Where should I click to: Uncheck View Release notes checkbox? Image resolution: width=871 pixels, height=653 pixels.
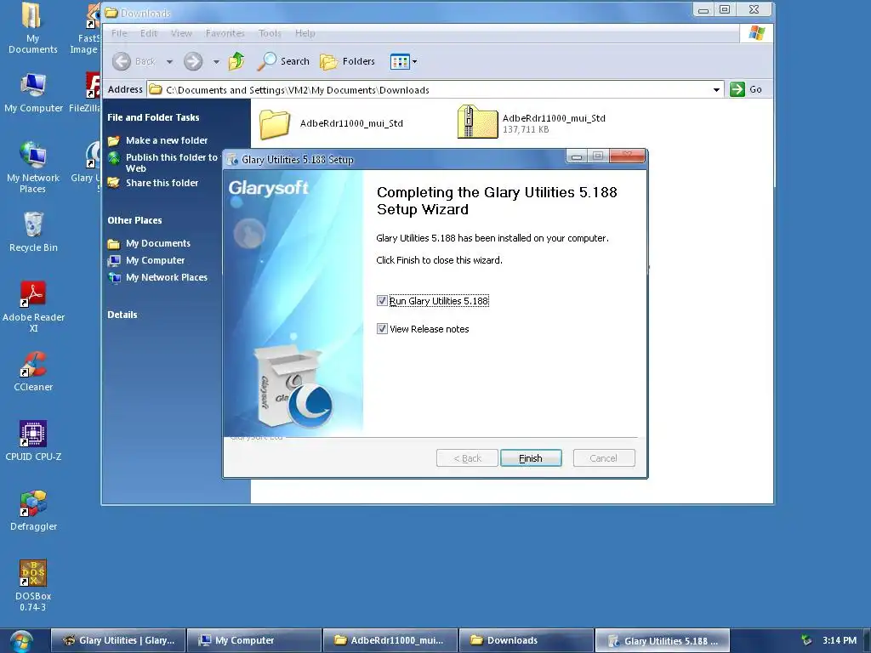point(382,329)
